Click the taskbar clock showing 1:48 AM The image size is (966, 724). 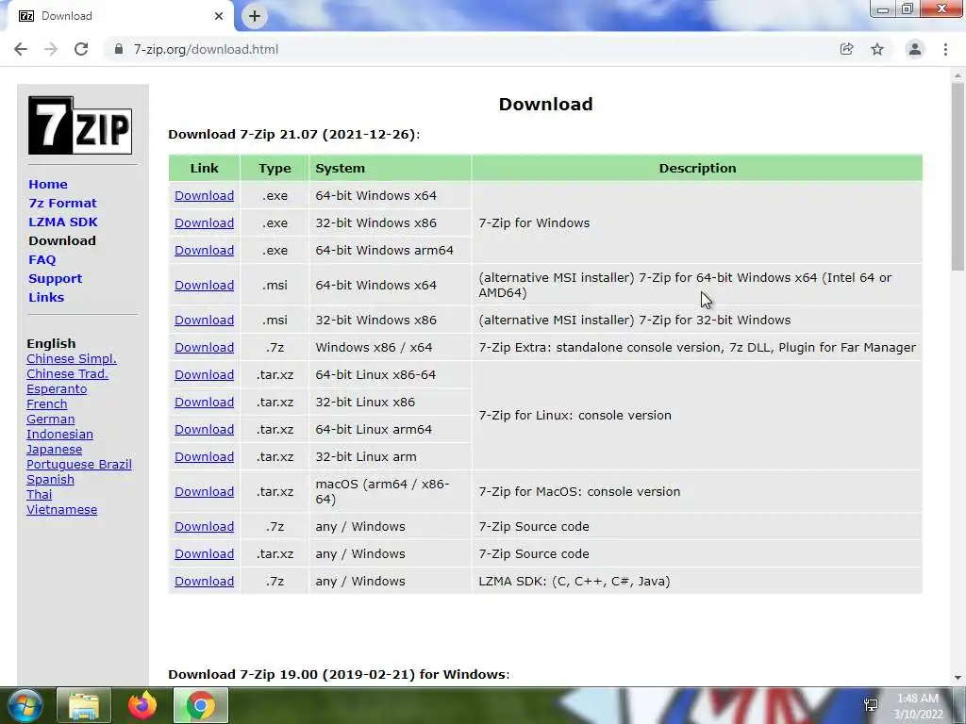click(918, 706)
